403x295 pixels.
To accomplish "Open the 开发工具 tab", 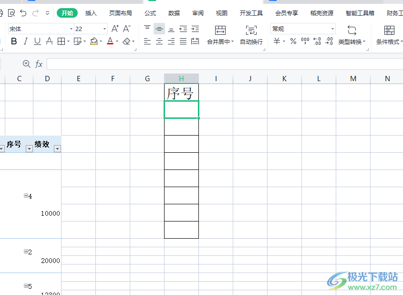I will click(x=251, y=13).
